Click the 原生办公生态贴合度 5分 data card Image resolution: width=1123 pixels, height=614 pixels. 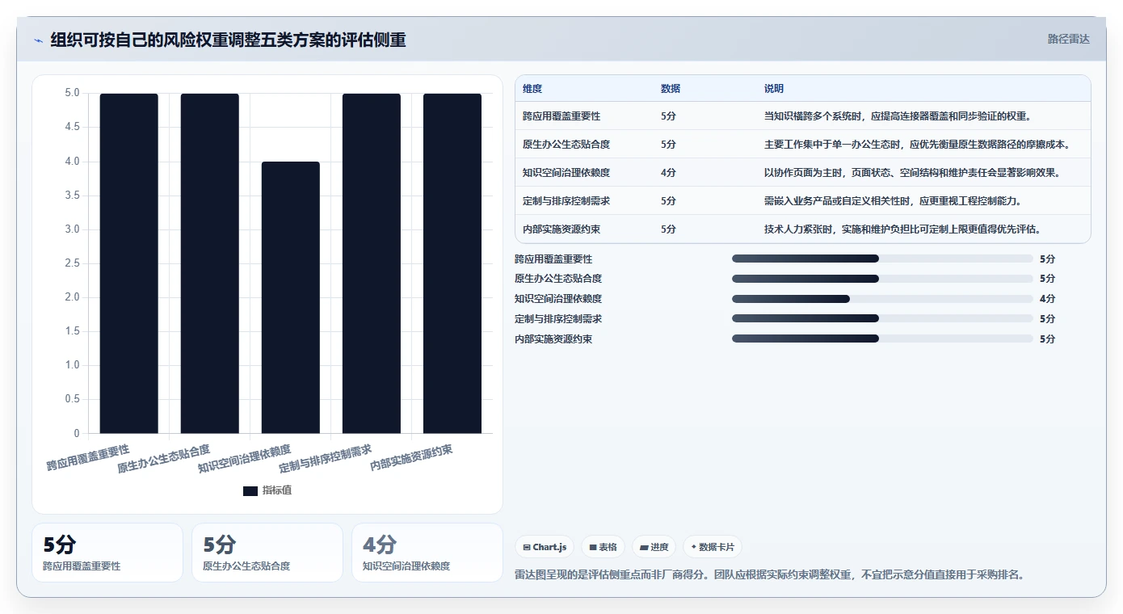click(267, 553)
